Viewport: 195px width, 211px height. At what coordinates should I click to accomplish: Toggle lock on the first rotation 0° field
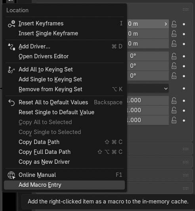(x=174, y=56)
